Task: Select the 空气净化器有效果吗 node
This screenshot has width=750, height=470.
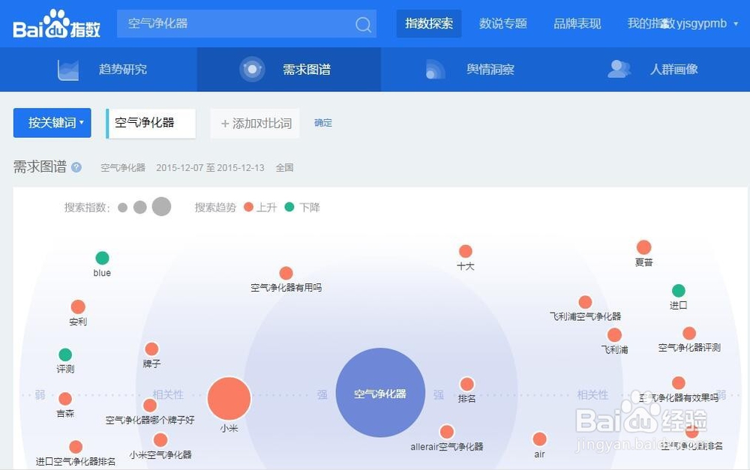Action: tap(678, 383)
